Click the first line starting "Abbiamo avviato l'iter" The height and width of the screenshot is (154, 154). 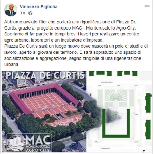pos(70,22)
